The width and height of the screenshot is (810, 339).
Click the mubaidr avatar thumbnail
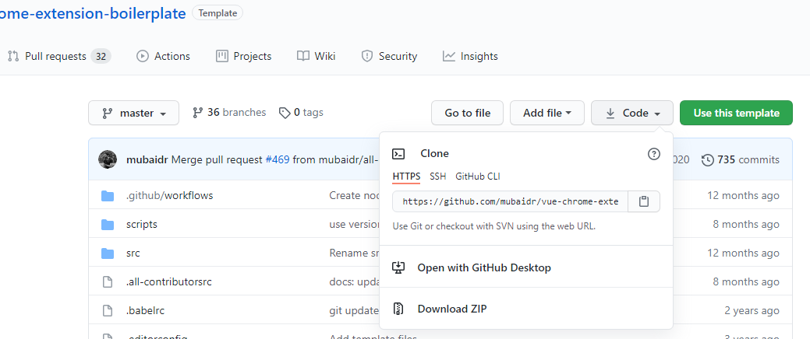pyautogui.click(x=108, y=159)
